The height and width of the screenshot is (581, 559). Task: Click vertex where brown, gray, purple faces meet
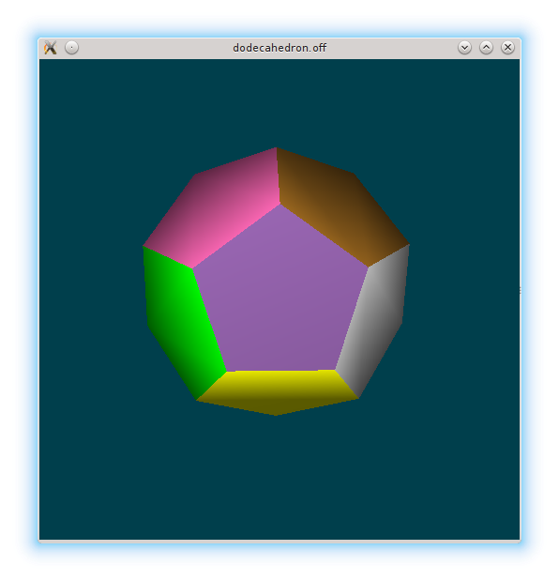368,267
